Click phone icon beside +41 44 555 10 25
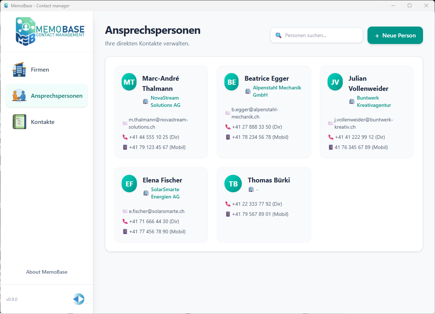Image resolution: width=435 pixels, height=314 pixels. coord(125,137)
